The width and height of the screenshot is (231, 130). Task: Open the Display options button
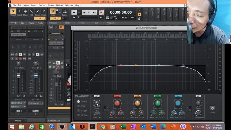point(18,121)
